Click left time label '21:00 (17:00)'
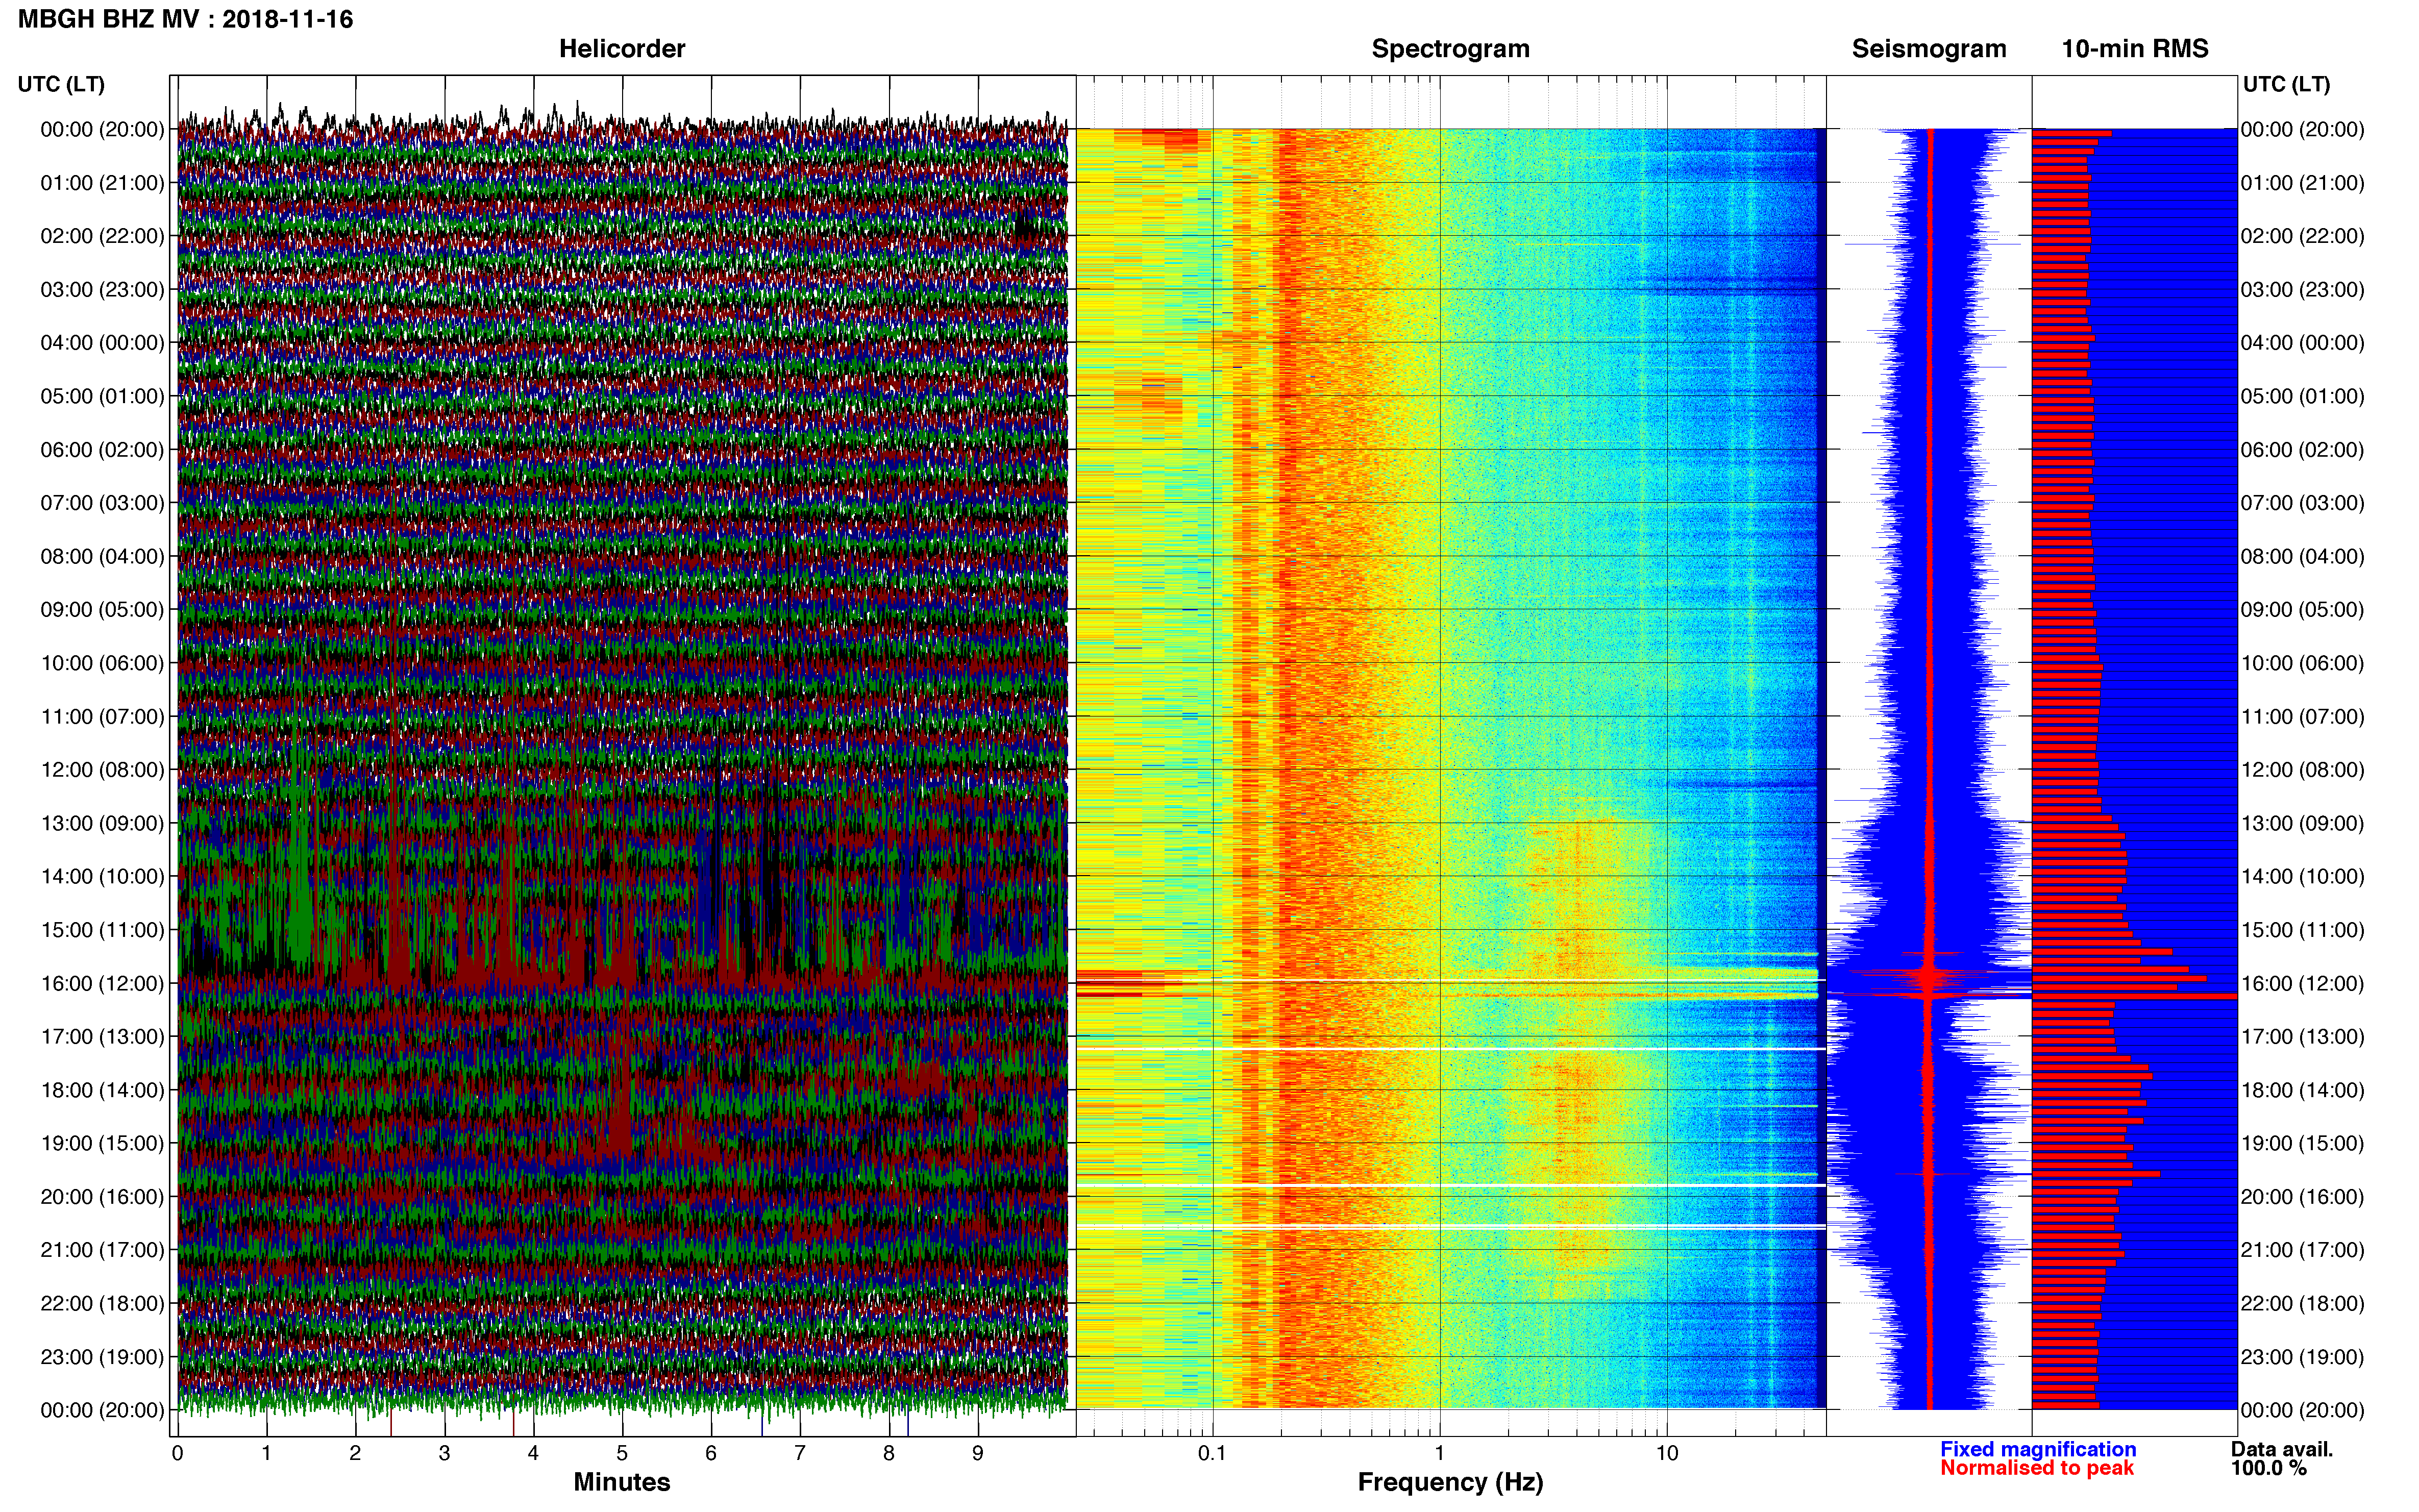 [x=102, y=1250]
